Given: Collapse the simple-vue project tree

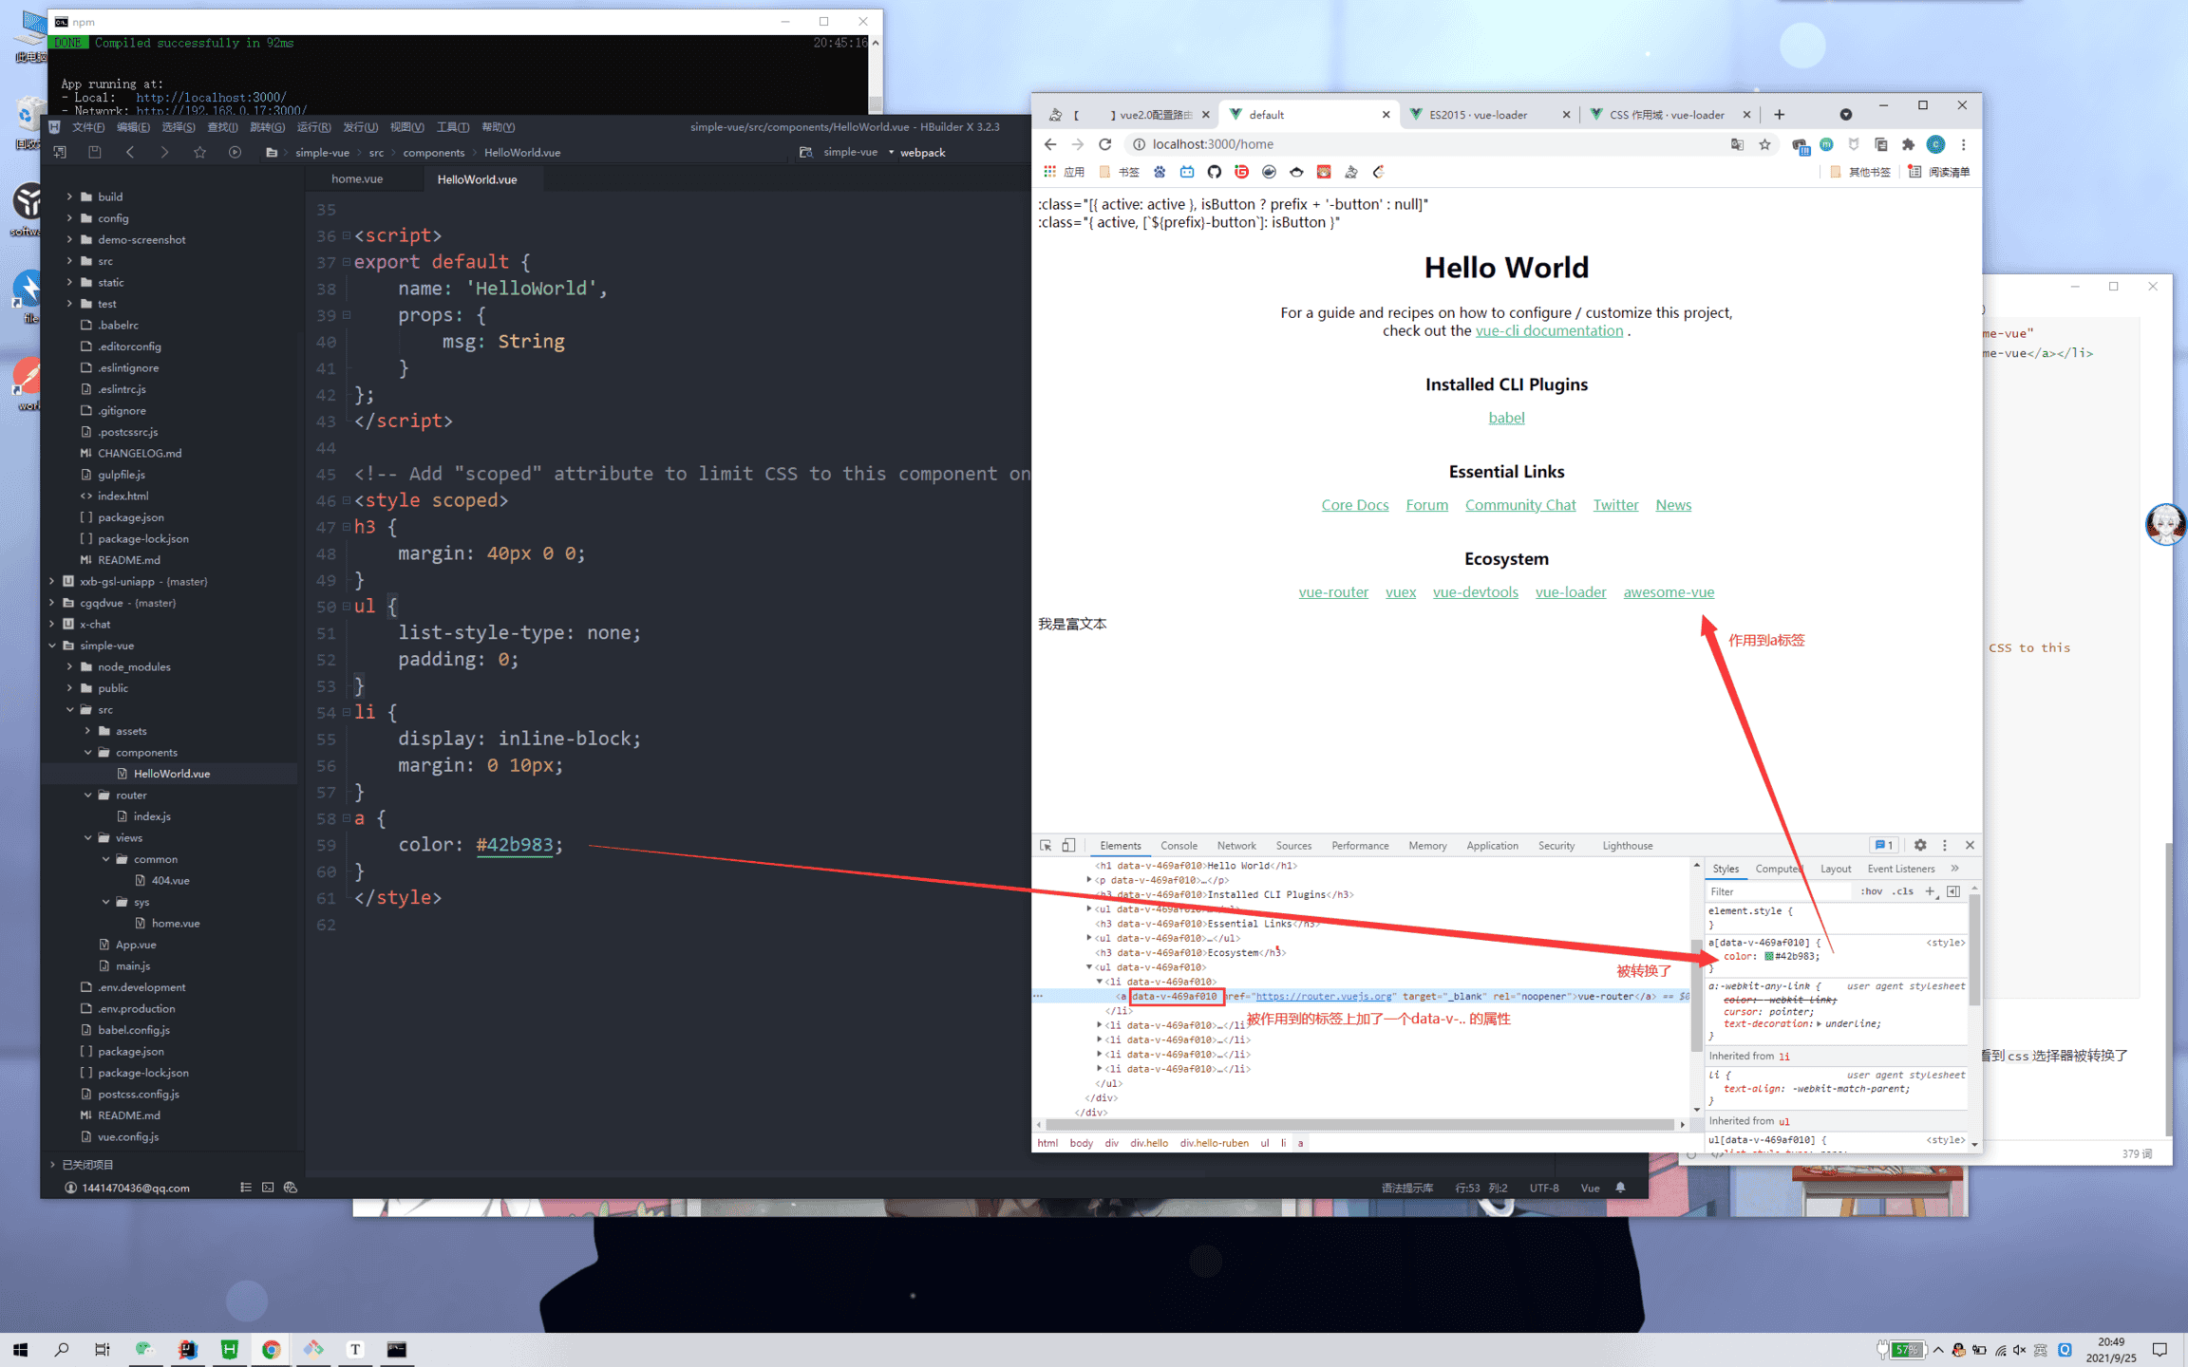Looking at the screenshot, I should (52, 646).
